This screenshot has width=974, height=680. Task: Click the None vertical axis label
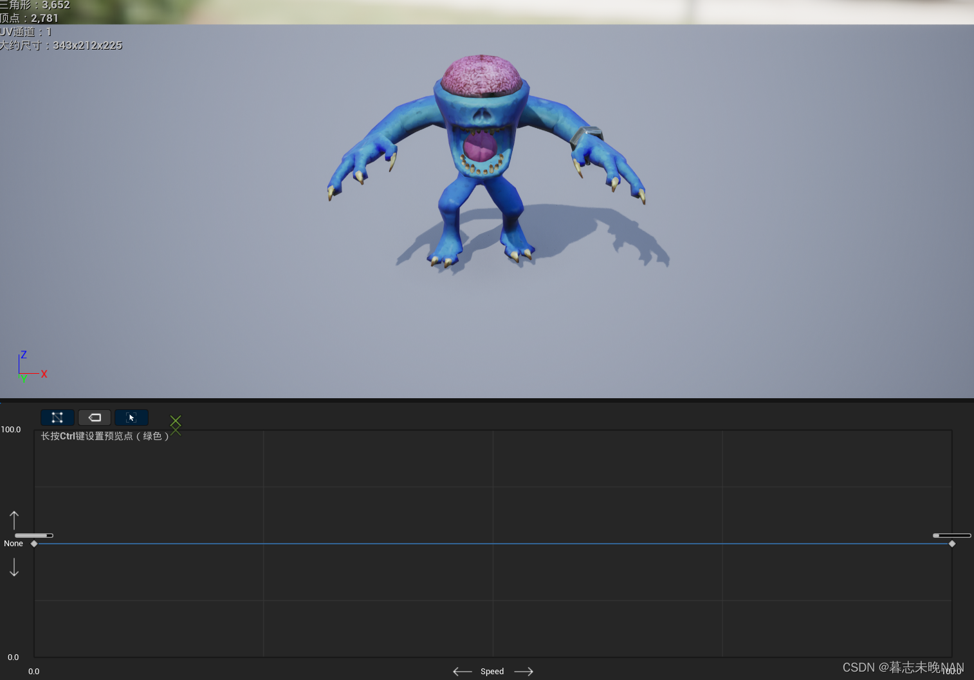point(14,544)
